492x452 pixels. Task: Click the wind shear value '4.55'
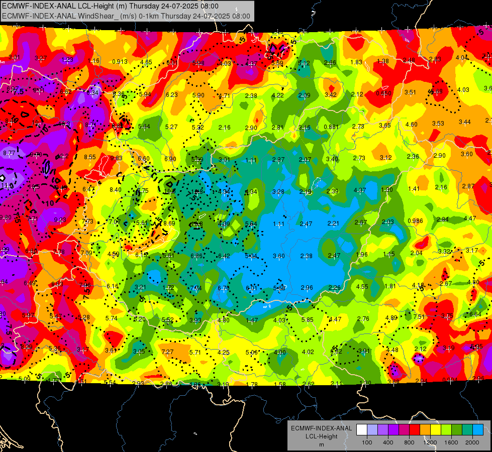362,287
